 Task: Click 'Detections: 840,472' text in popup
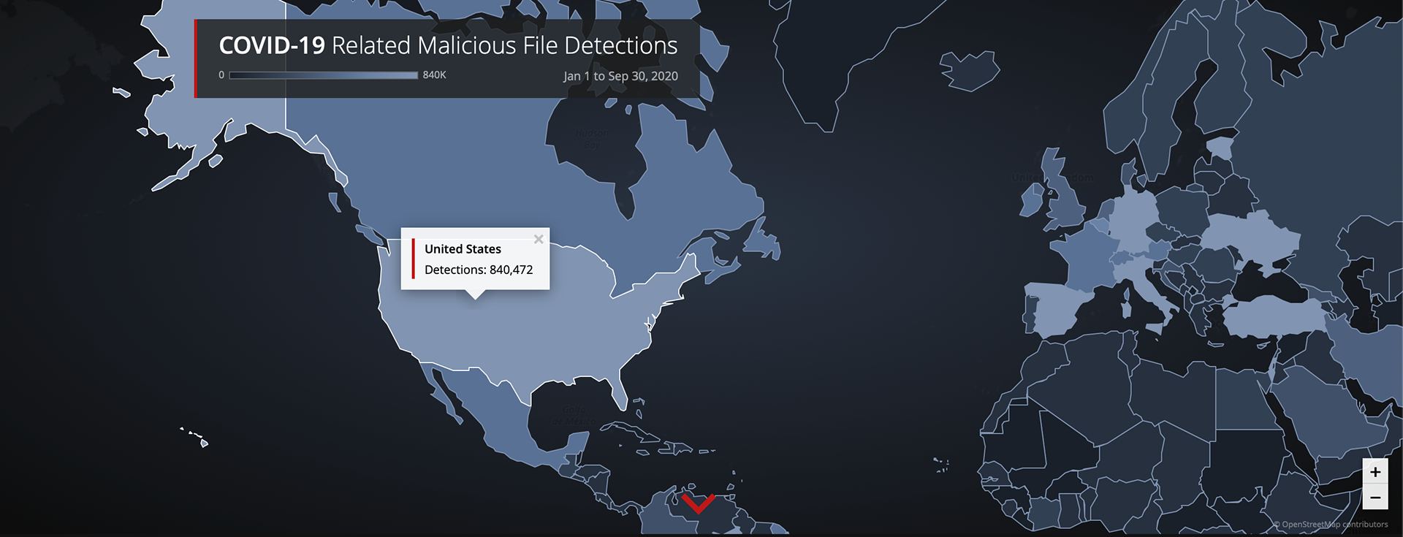tap(479, 270)
